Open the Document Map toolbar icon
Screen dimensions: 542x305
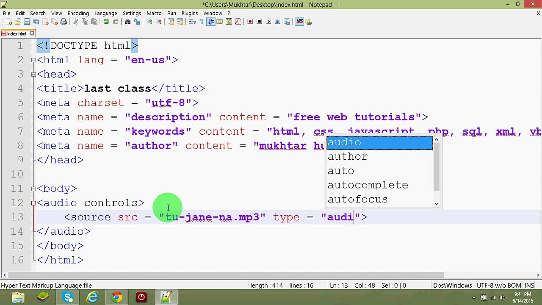[229, 22]
